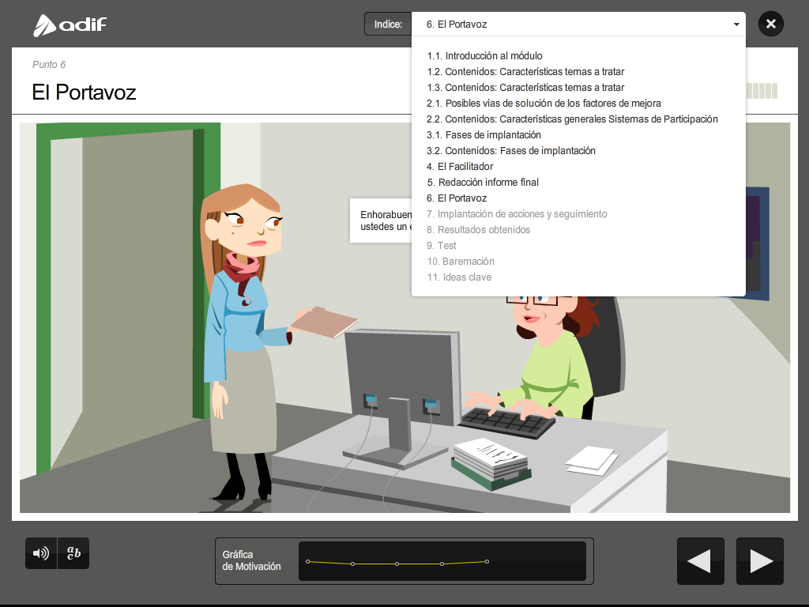
Task: Choose '5. Redacción informe final' entry
Action: (x=483, y=183)
